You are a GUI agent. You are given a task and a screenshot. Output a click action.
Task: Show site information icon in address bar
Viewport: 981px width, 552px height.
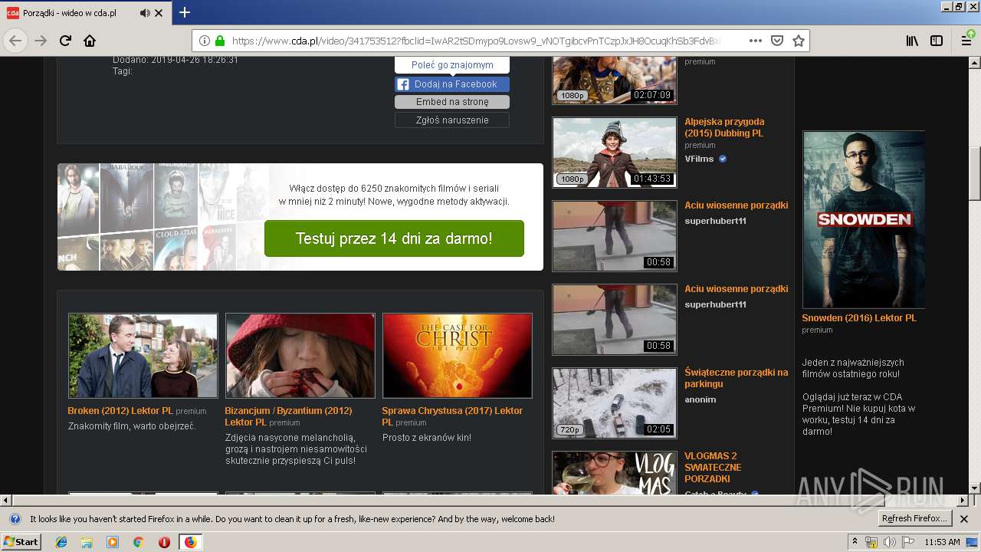click(205, 41)
